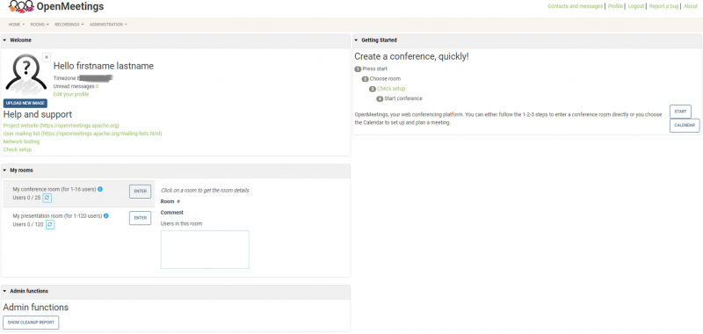Open the Home dropdown menu
This screenshot has width=703, height=334.
pyautogui.click(x=17, y=25)
